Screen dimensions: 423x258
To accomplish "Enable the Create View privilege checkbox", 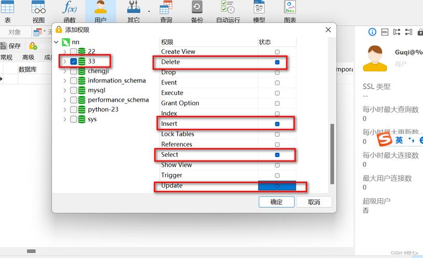I will coord(277,52).
